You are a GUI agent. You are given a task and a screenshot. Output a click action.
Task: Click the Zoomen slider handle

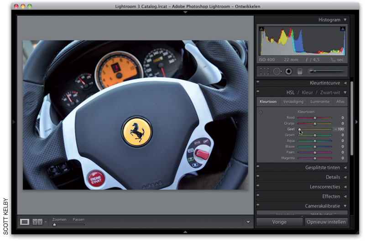(x=54, y=225)
